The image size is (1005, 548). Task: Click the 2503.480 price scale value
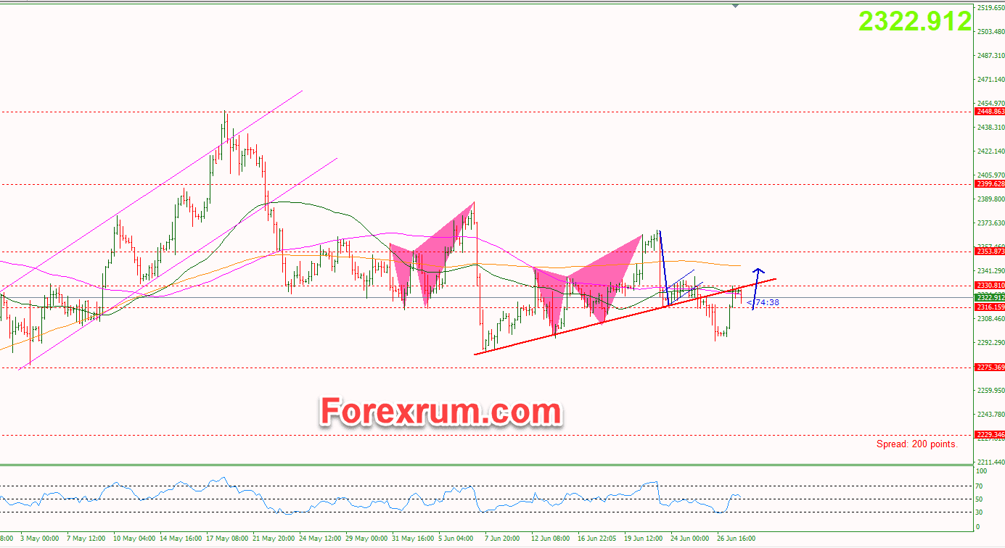(x=991, y=32)
